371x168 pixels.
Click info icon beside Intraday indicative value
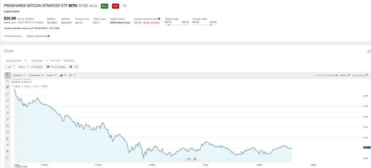click(x=159, y=19)
